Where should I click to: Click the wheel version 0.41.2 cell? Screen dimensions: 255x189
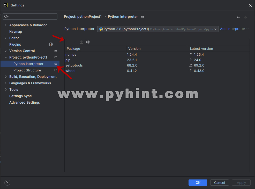pos(132,71)
